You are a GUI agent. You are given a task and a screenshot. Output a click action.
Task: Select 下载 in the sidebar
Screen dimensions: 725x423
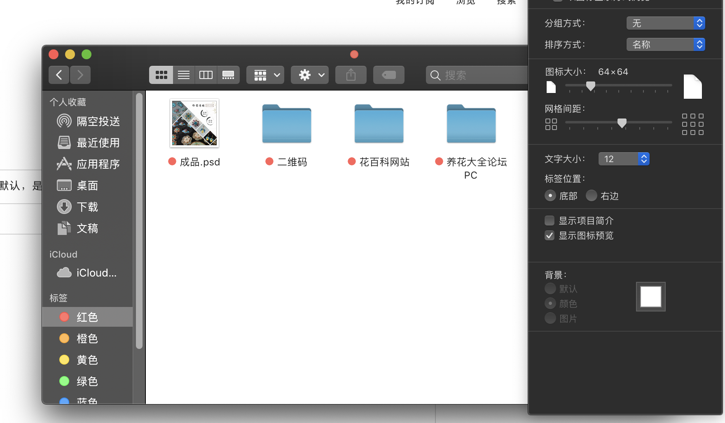pos(87,207)
